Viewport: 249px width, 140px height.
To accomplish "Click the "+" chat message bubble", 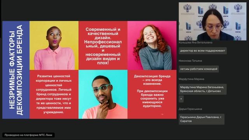I will point(181,99).
